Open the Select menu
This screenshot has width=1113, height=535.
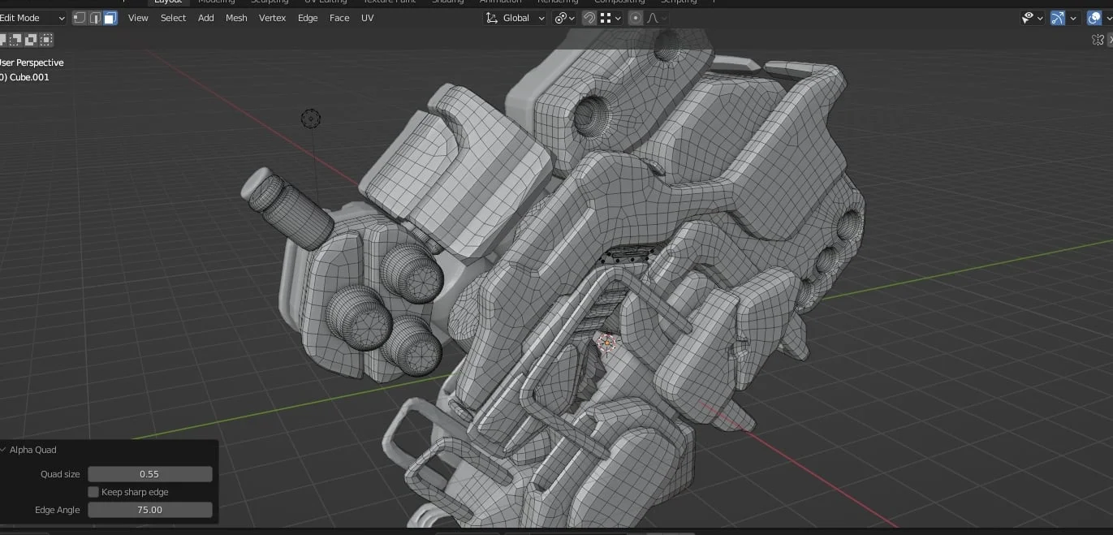pyautogui.click(x=173, y=17)
